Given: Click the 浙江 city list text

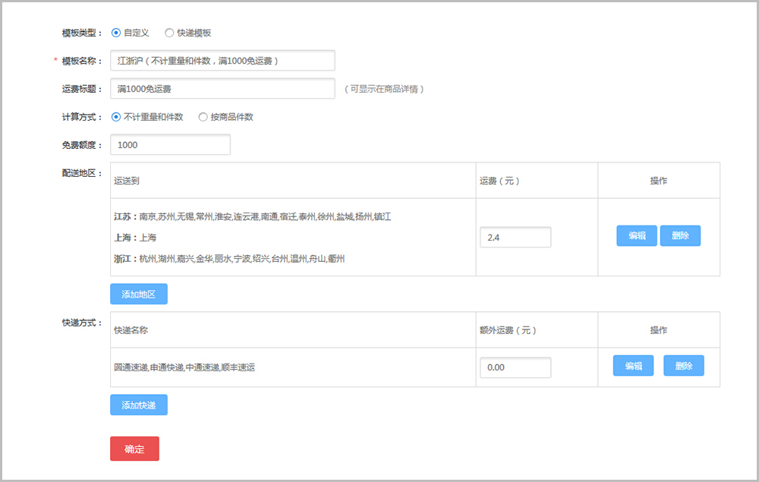Looking at the screenshot, I should [x=229, y=259].
